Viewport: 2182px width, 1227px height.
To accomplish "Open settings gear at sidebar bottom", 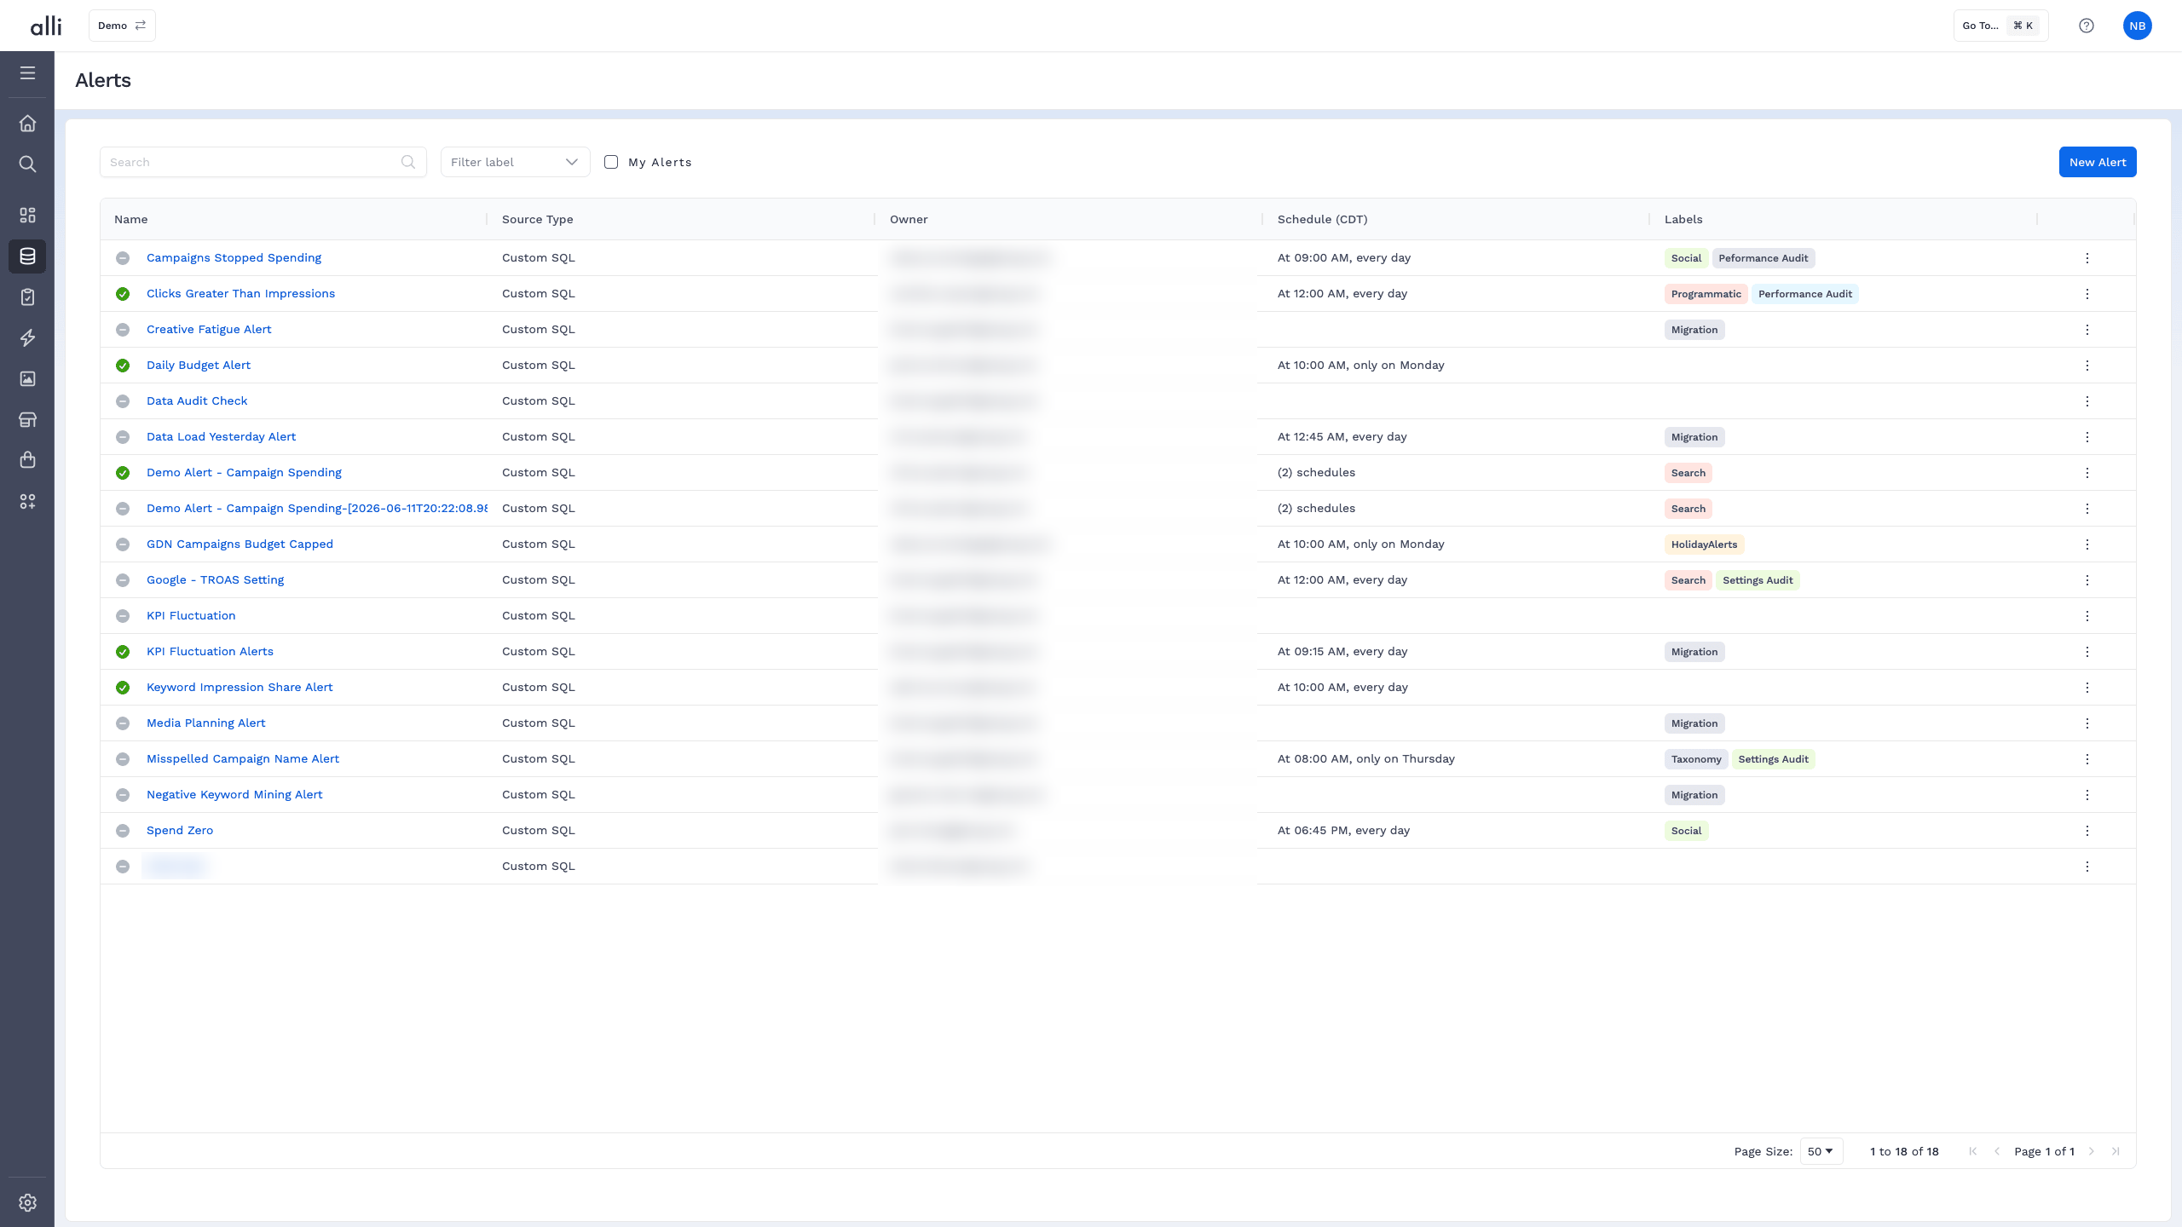I will [x=27, y=1202].
